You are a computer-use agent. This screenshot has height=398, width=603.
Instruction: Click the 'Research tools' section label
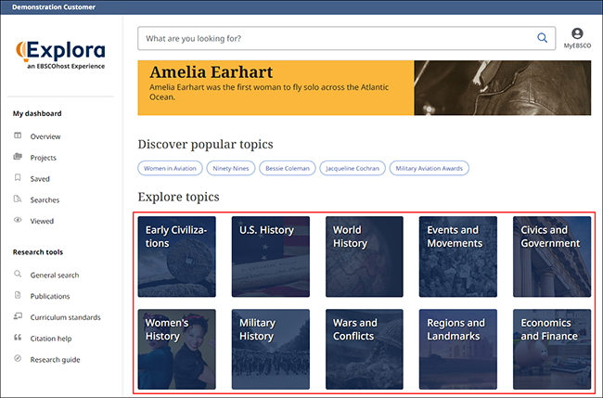pos(38,252)
